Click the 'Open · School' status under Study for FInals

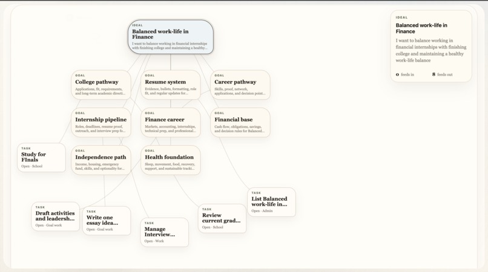(x=31, y=166)
